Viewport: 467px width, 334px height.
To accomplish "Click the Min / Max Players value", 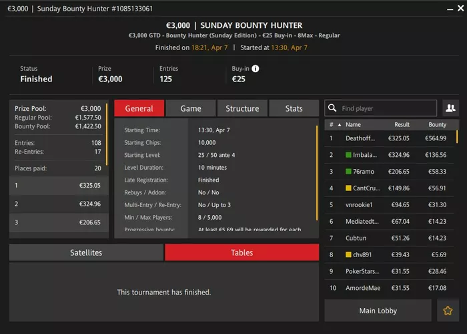I will [x=209, y=217].
